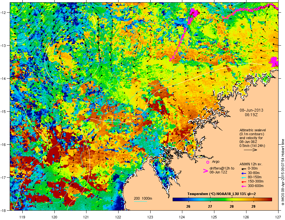Click the temperature color bar

(222, 199)
